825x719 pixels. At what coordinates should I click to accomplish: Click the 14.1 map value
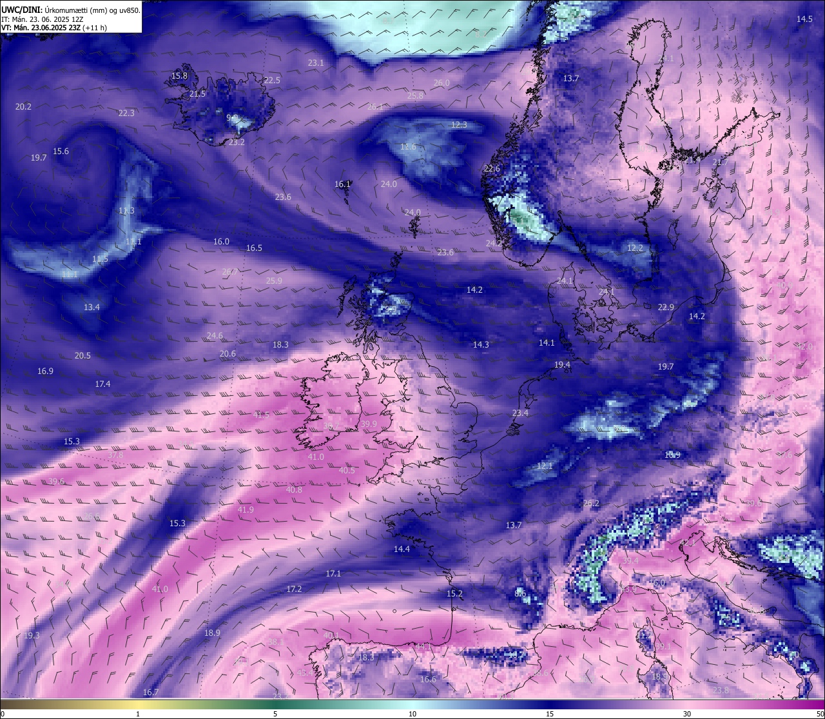point(547,343)
